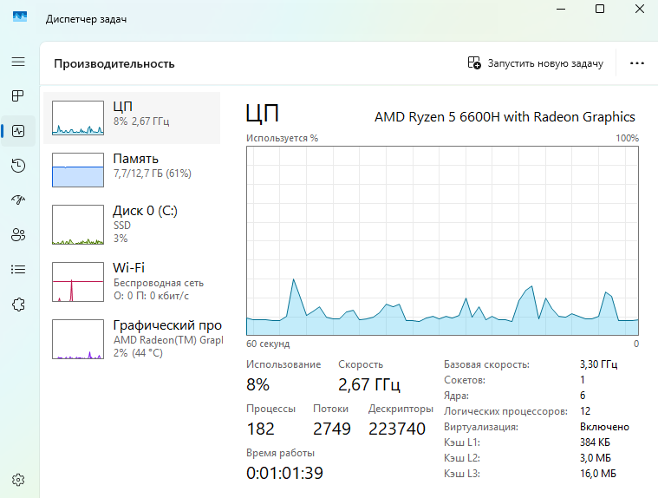
Task: Open the three-dot more options menu
Action: coord(637,63)
